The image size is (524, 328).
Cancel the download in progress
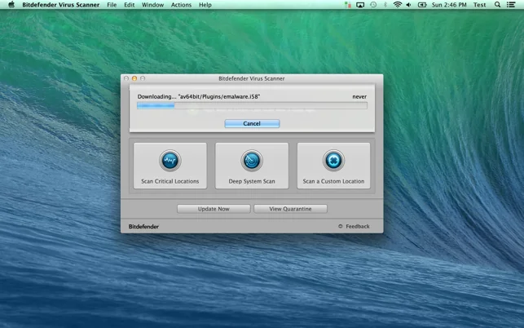tap(252, 123)
